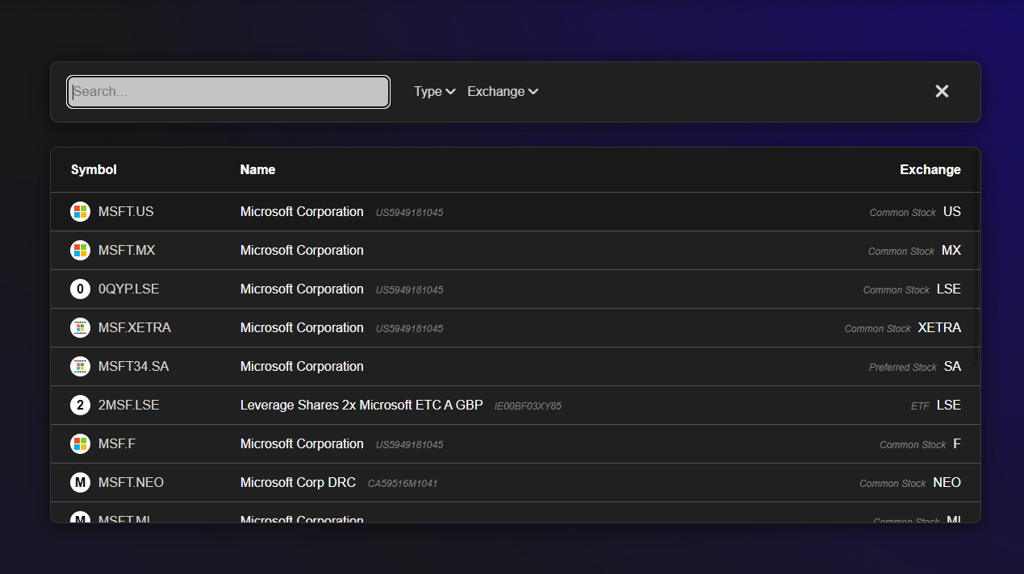Click the Microsoft logo beside MSFT.MX
Screen dimensions: 1024x574
[80, 251]
